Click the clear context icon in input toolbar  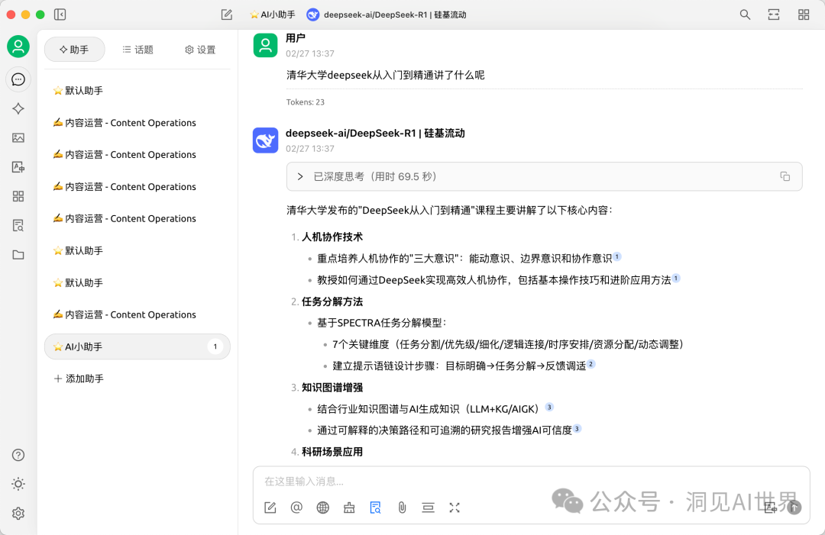pos(429,508)
